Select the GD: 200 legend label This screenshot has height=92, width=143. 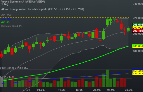(x=6, y=15)
